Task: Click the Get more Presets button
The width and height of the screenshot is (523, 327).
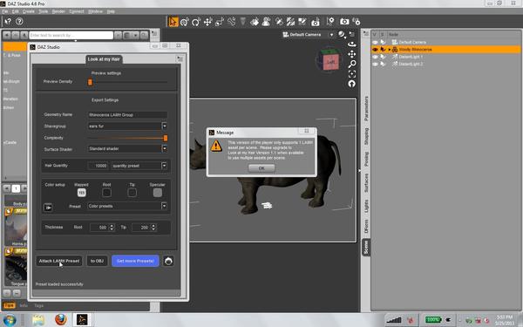Action: 135,261
